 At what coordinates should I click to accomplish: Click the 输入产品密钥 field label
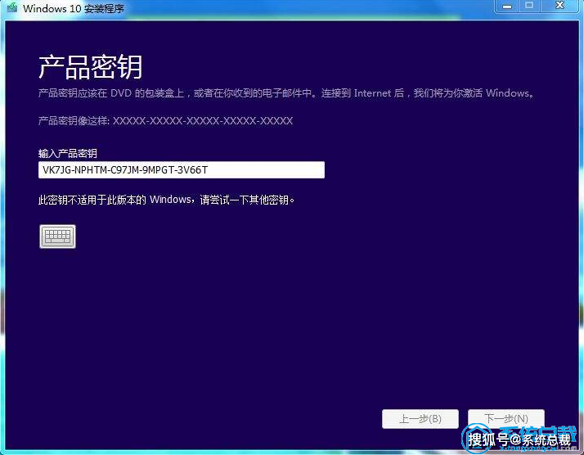[x=74, y=153]
